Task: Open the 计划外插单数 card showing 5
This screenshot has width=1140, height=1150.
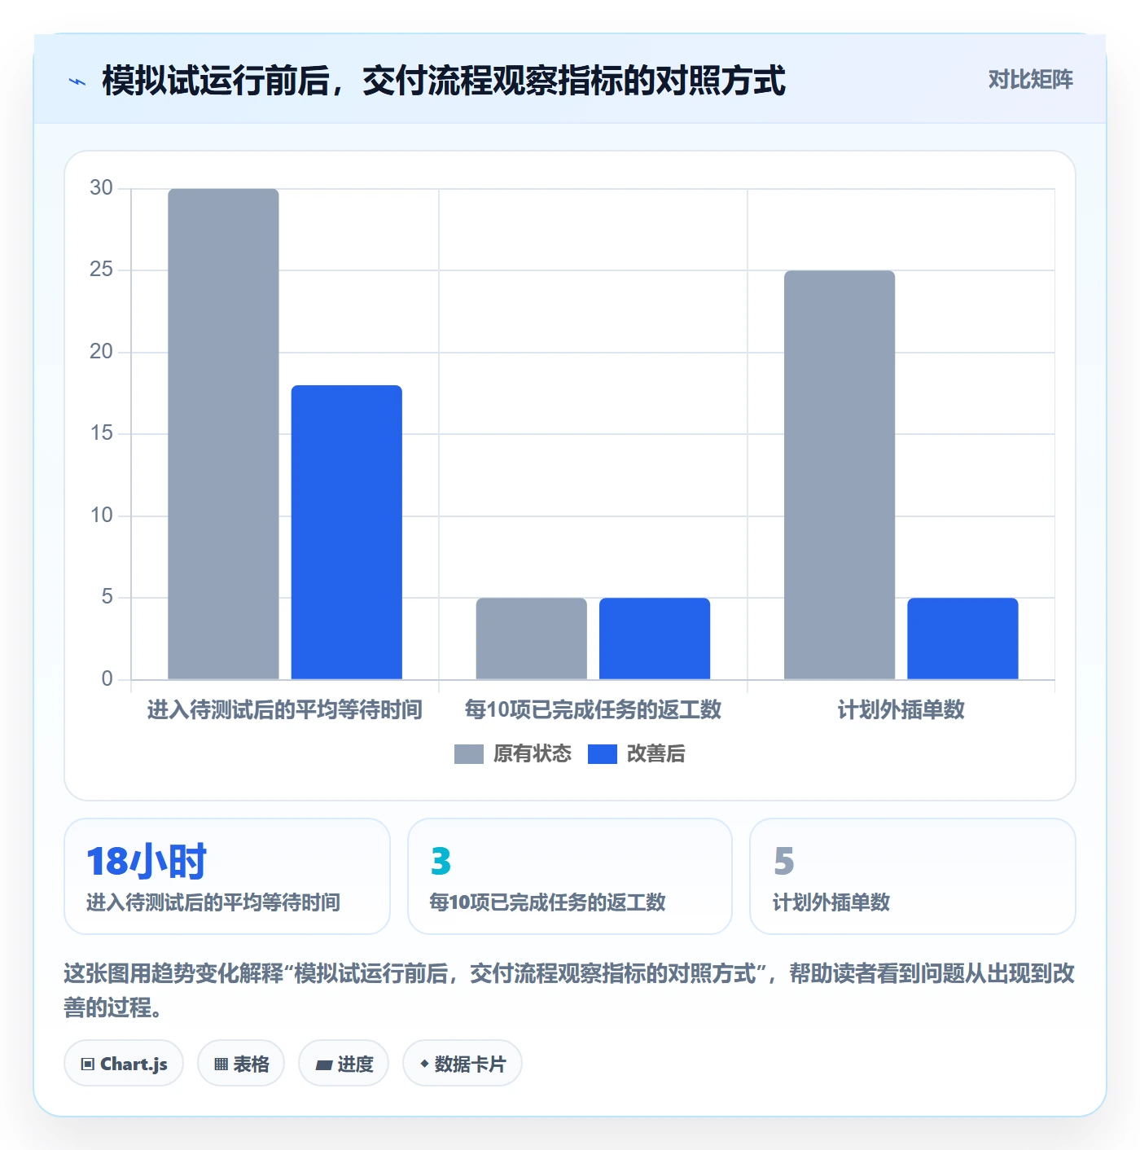Action: click(913, 876)
